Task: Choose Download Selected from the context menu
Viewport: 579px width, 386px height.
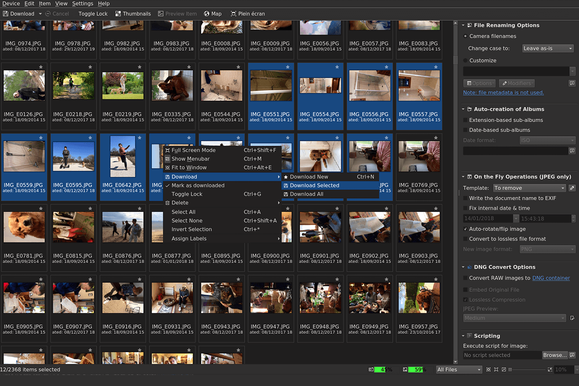Action: tap(315, 185)
